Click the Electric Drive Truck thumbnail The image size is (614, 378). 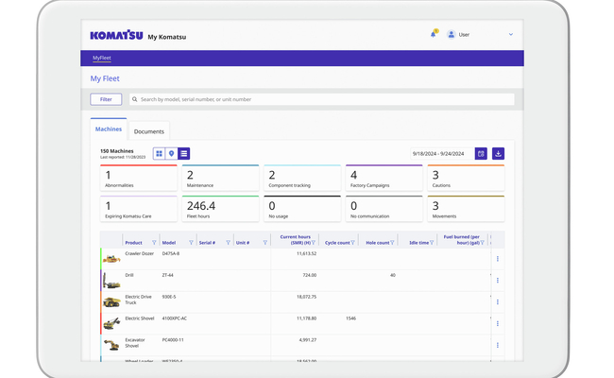(111, 302)
